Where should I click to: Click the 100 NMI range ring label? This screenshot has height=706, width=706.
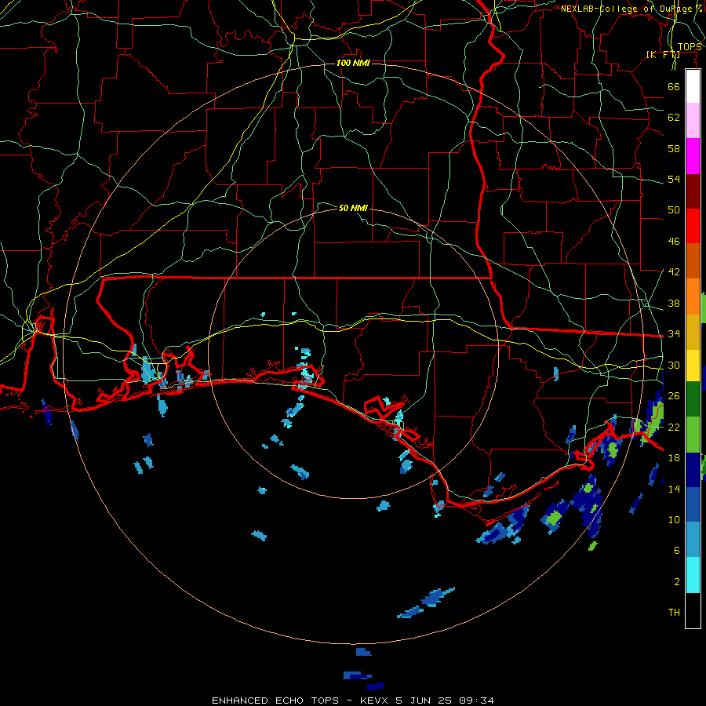click(353, 63)
